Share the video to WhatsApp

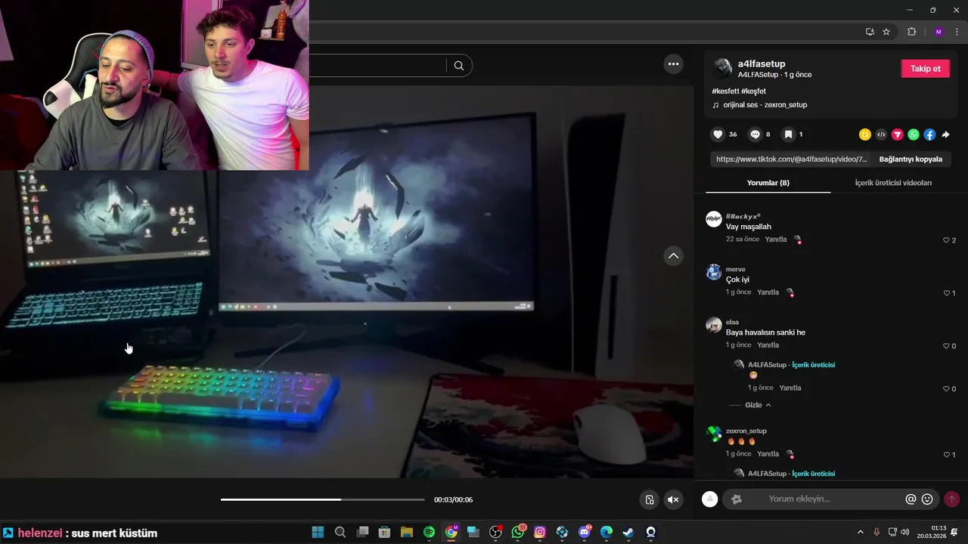point(914,134)
